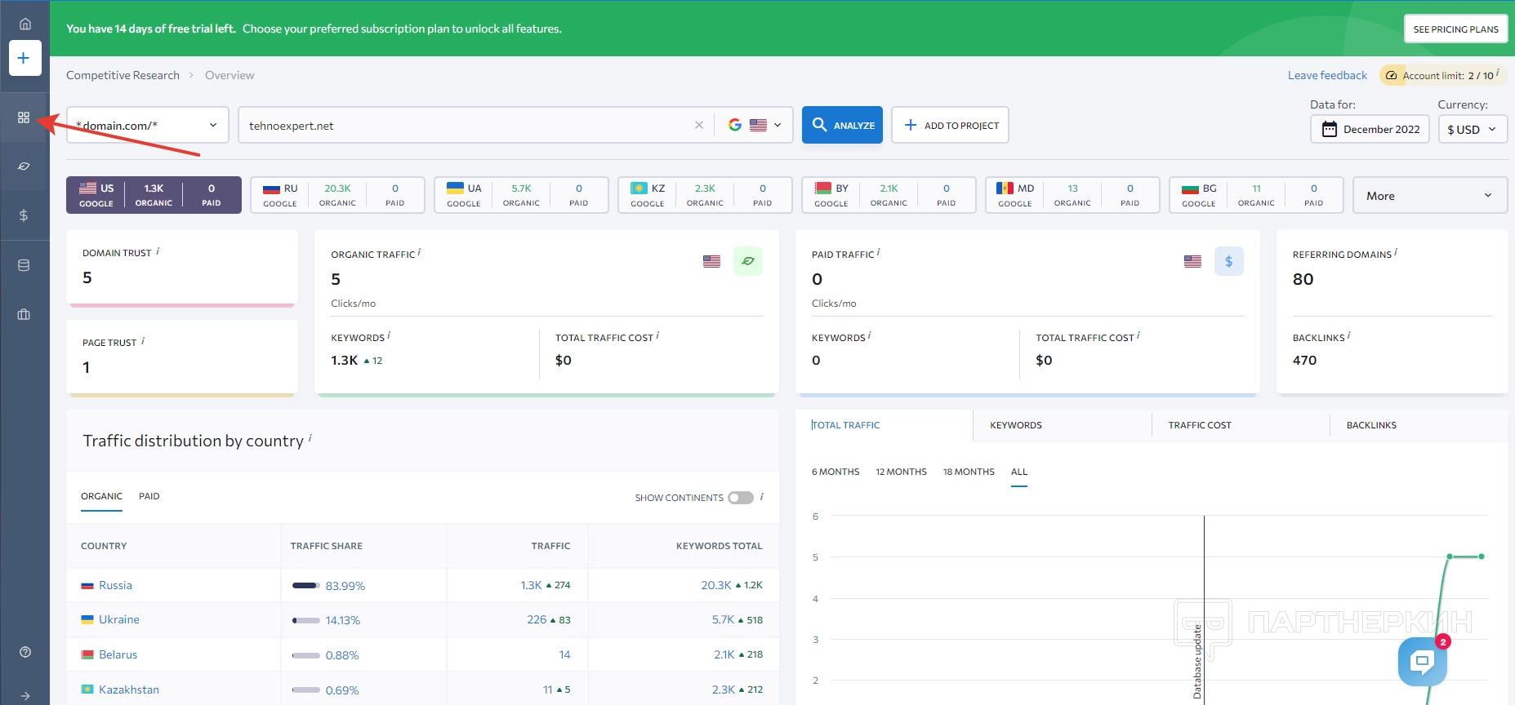1515x705 pixels.
Task: Click the home icon in sidebar
Action: click(25, 24)
